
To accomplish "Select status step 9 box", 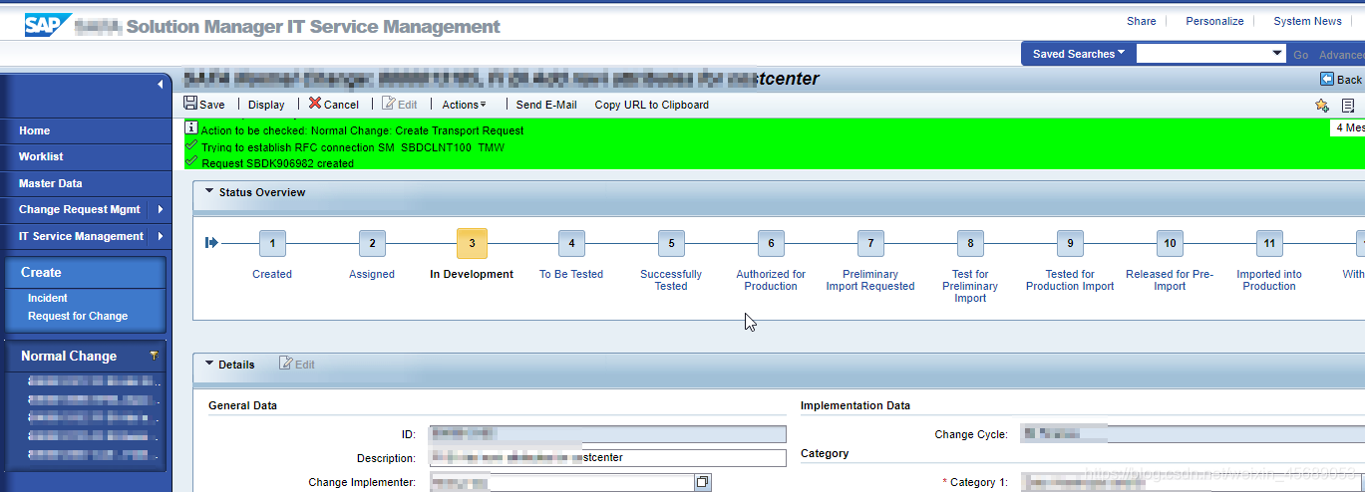I will [x=1070, y=243].
